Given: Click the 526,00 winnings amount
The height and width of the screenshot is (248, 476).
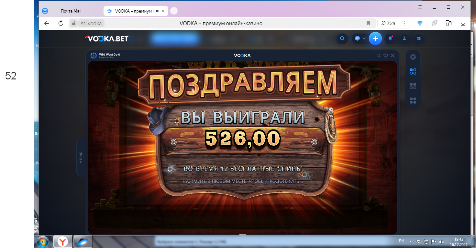Looking at the screenshot, I should tap(243, 138).
